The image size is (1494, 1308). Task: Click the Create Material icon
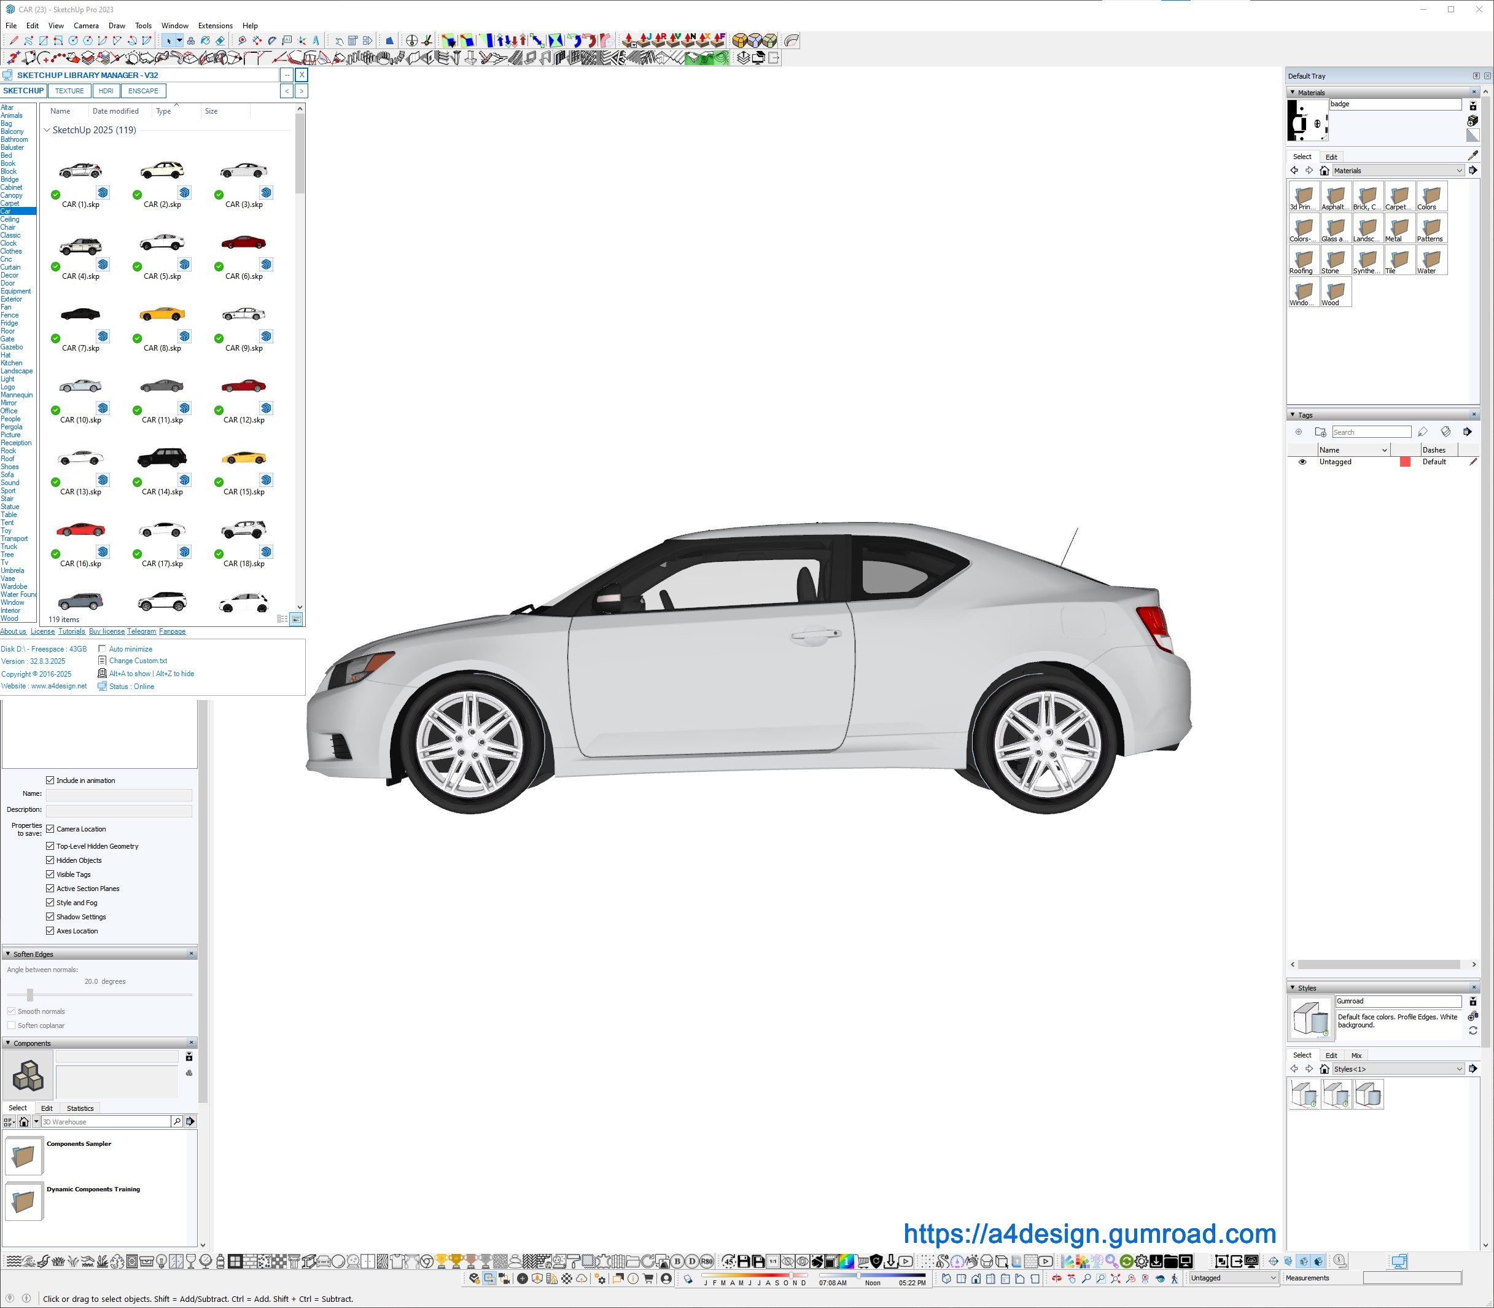[x=1472, y=120]
